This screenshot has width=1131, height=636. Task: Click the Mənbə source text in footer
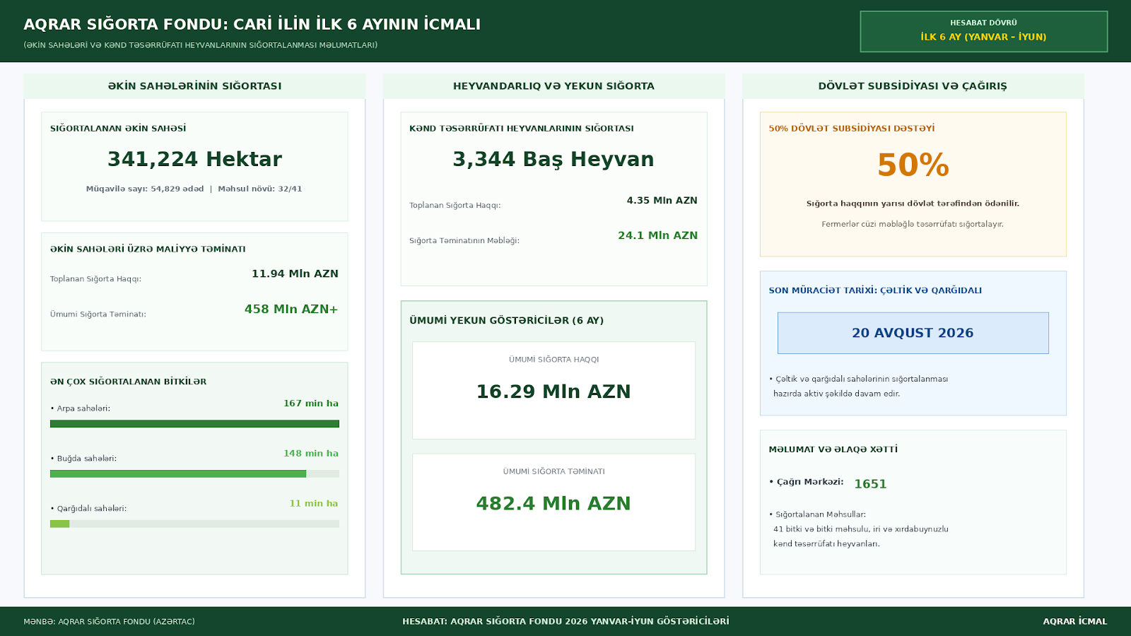tap(109, 622)
